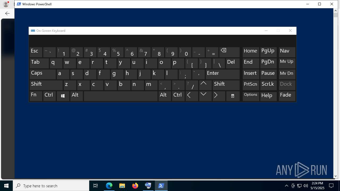Click the Mv Dn key
The height and width of the screenshot is (191, 340).
point(287,74)
